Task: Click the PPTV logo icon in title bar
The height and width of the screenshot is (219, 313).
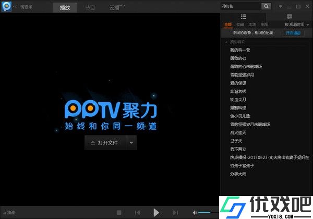Action: 6,6
